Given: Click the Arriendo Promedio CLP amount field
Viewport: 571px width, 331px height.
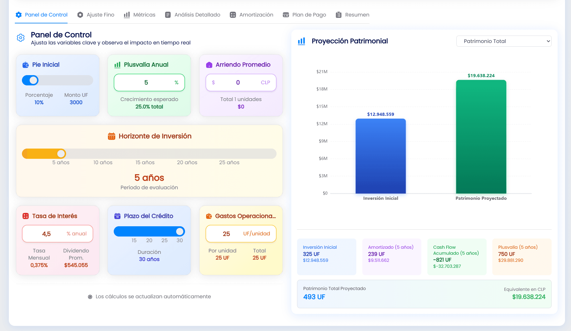Looking at the screenshot, I should (x=238, y=83).
